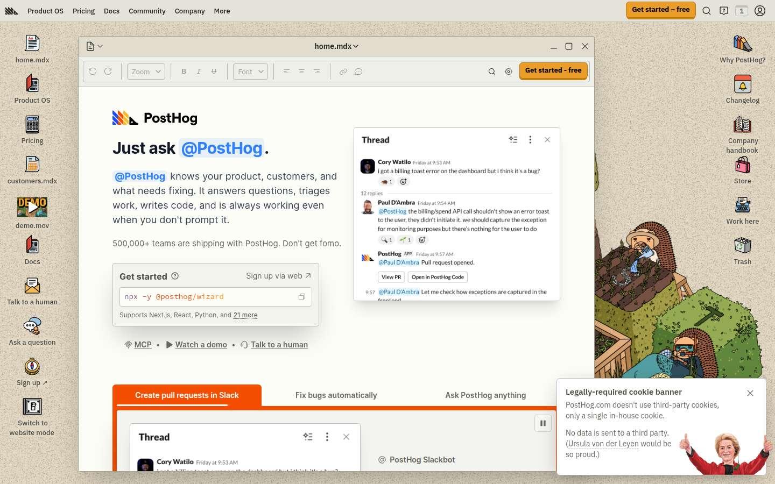Click window toolbar Get started - free button
This screenshot has height=484, width=775.
pos(553,71)
